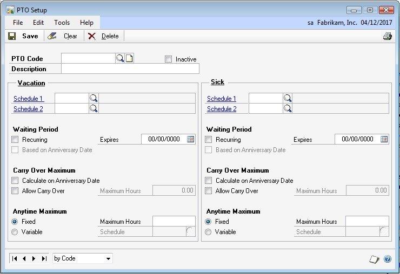Open the Edit menu
The height and width of the screenshot is (274, 400).
pos(38,23)
